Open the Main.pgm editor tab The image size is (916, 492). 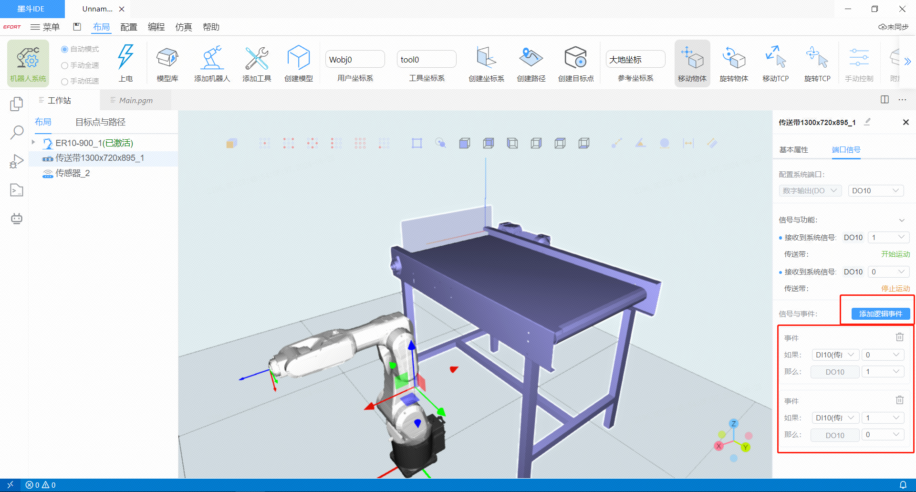click(135, 100)
